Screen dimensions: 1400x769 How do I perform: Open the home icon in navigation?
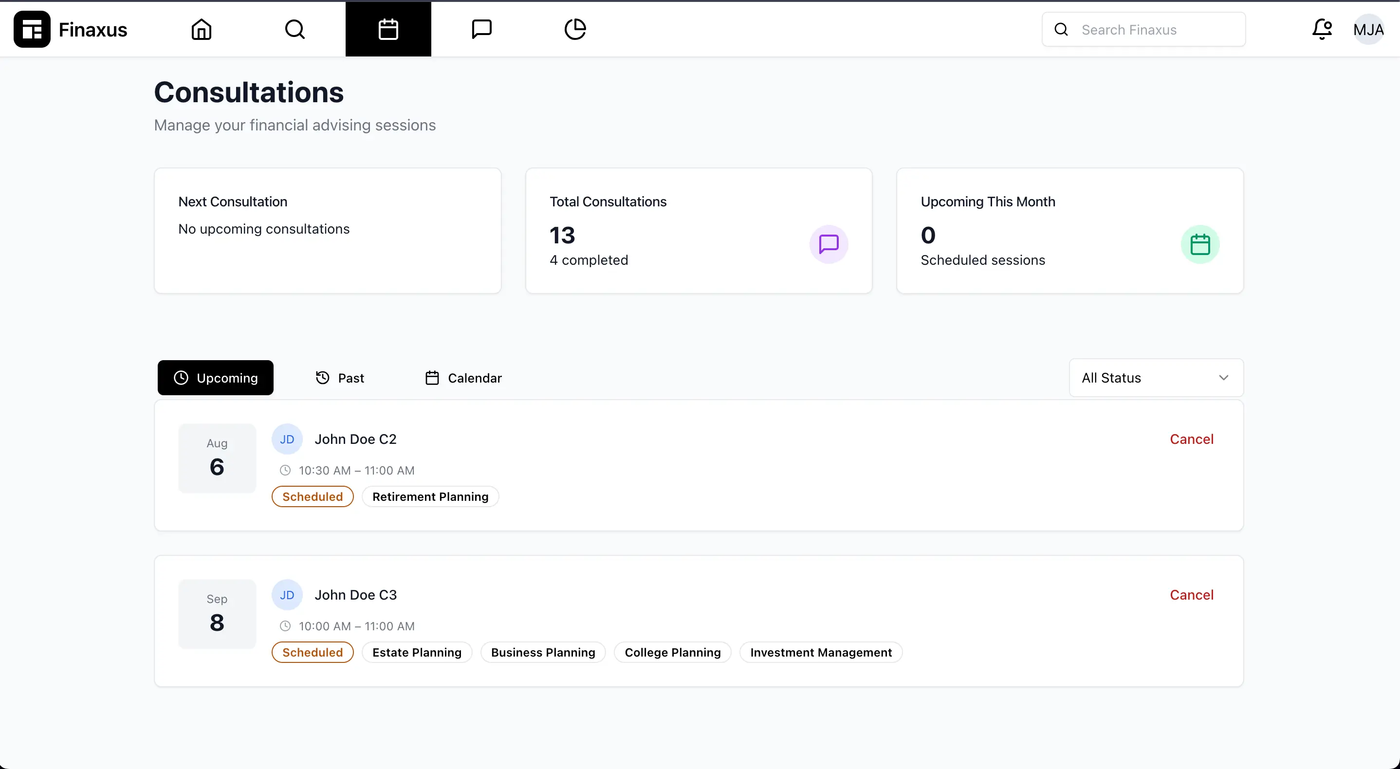point(201,29)
